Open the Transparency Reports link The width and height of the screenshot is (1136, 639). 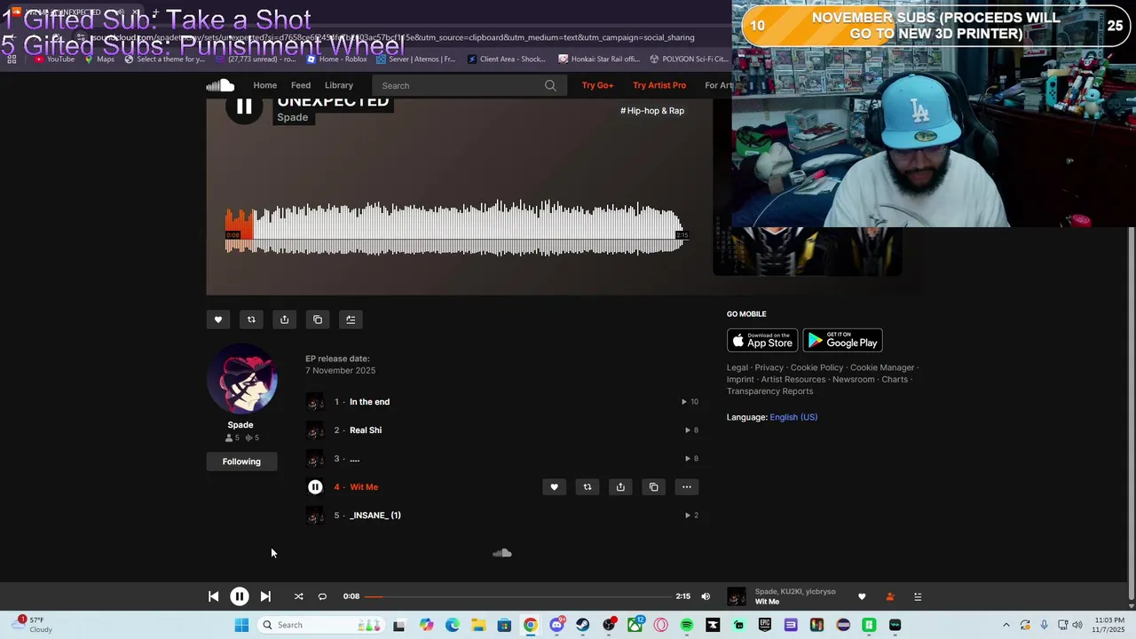click(769, 391)
